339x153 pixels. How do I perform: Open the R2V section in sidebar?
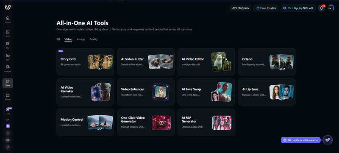(x=8, y=34)
